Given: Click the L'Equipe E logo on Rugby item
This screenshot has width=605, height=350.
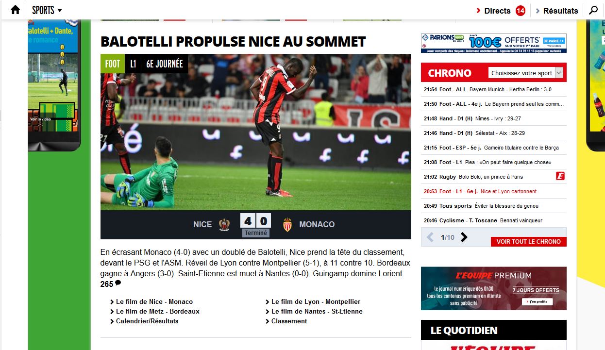Looking at the screenshot, I should click(560, 176).
